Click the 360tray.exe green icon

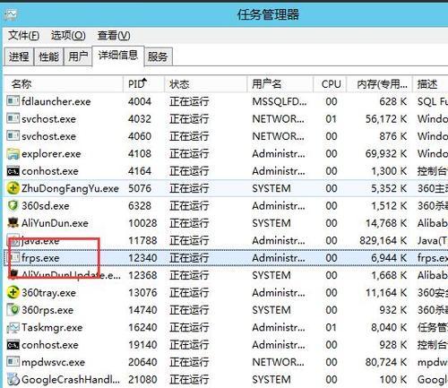coord(13,292)
